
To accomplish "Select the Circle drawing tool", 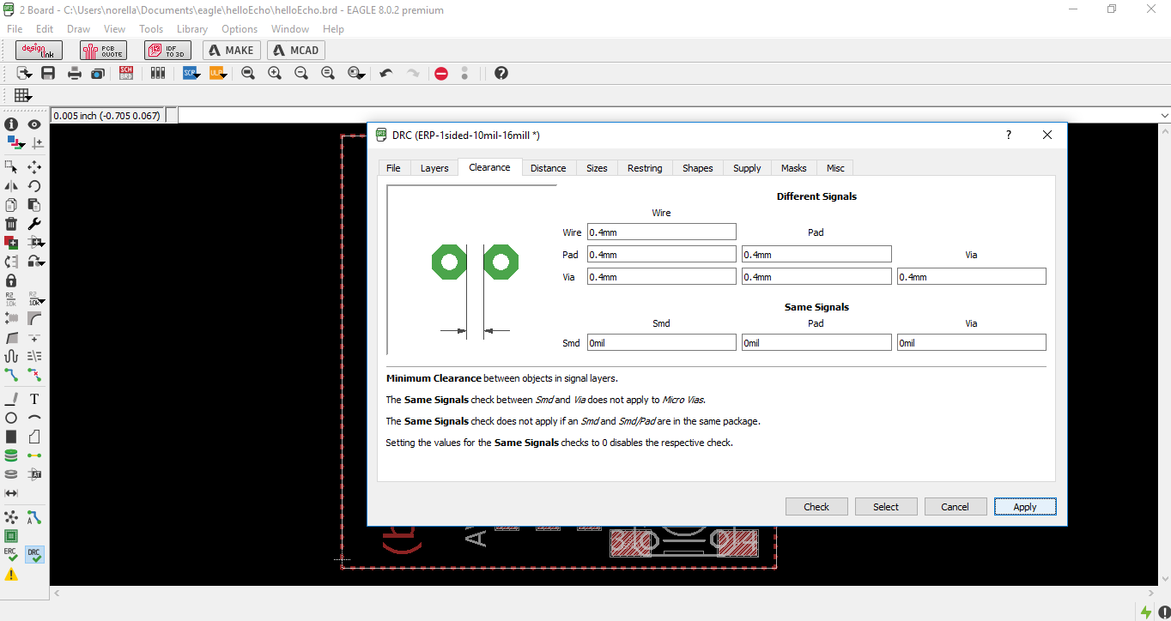I will point(11,418).
